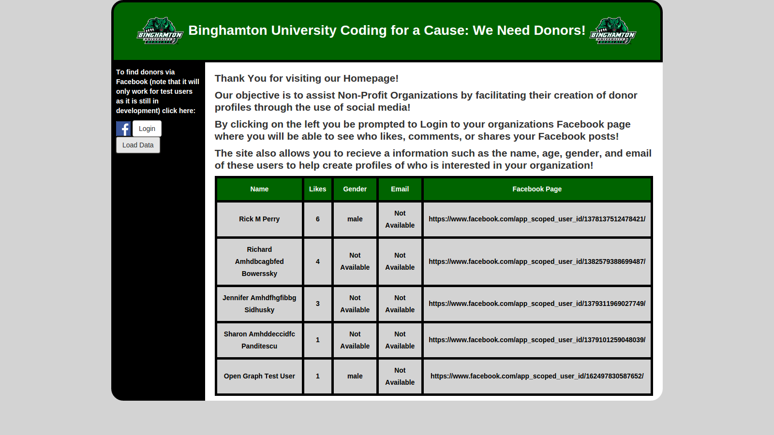Click the Thank You for visiting heading
Viewport: 774px width, 435px height.
pos(307,78)
